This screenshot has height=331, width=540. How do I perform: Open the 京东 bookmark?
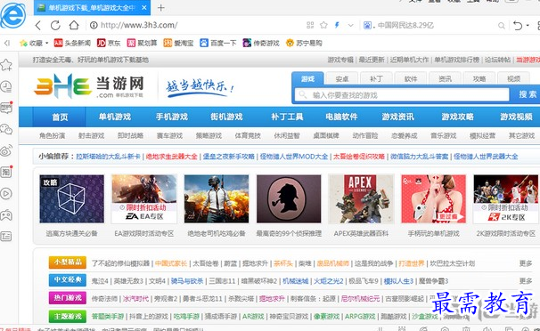tap(109, 43)
